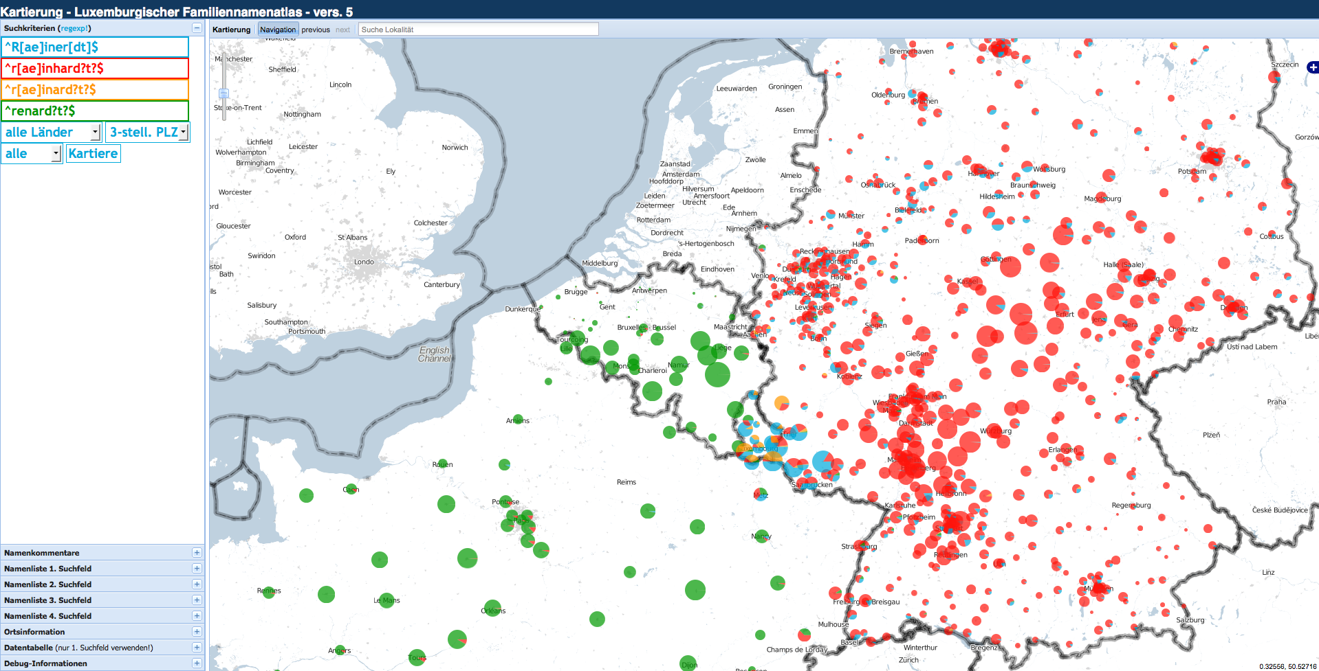Toggle the Navigation mode button
This screenshot has height=671, width=1319.
(278, 30)
